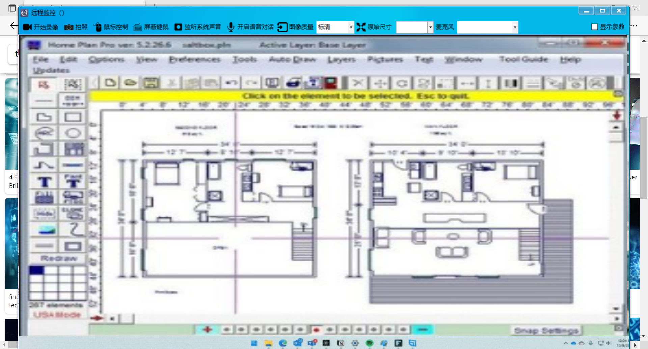
Task: Open the 图像质量 quality dropdown
Action: point(351,27)
